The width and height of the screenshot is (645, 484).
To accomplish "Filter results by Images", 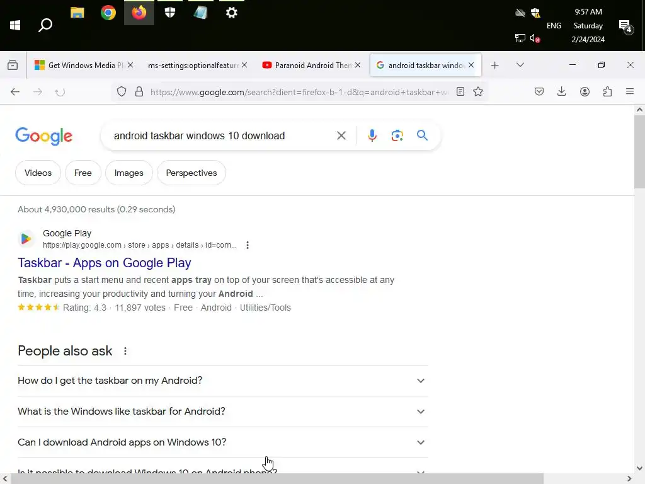I will [x=128, y=173].
